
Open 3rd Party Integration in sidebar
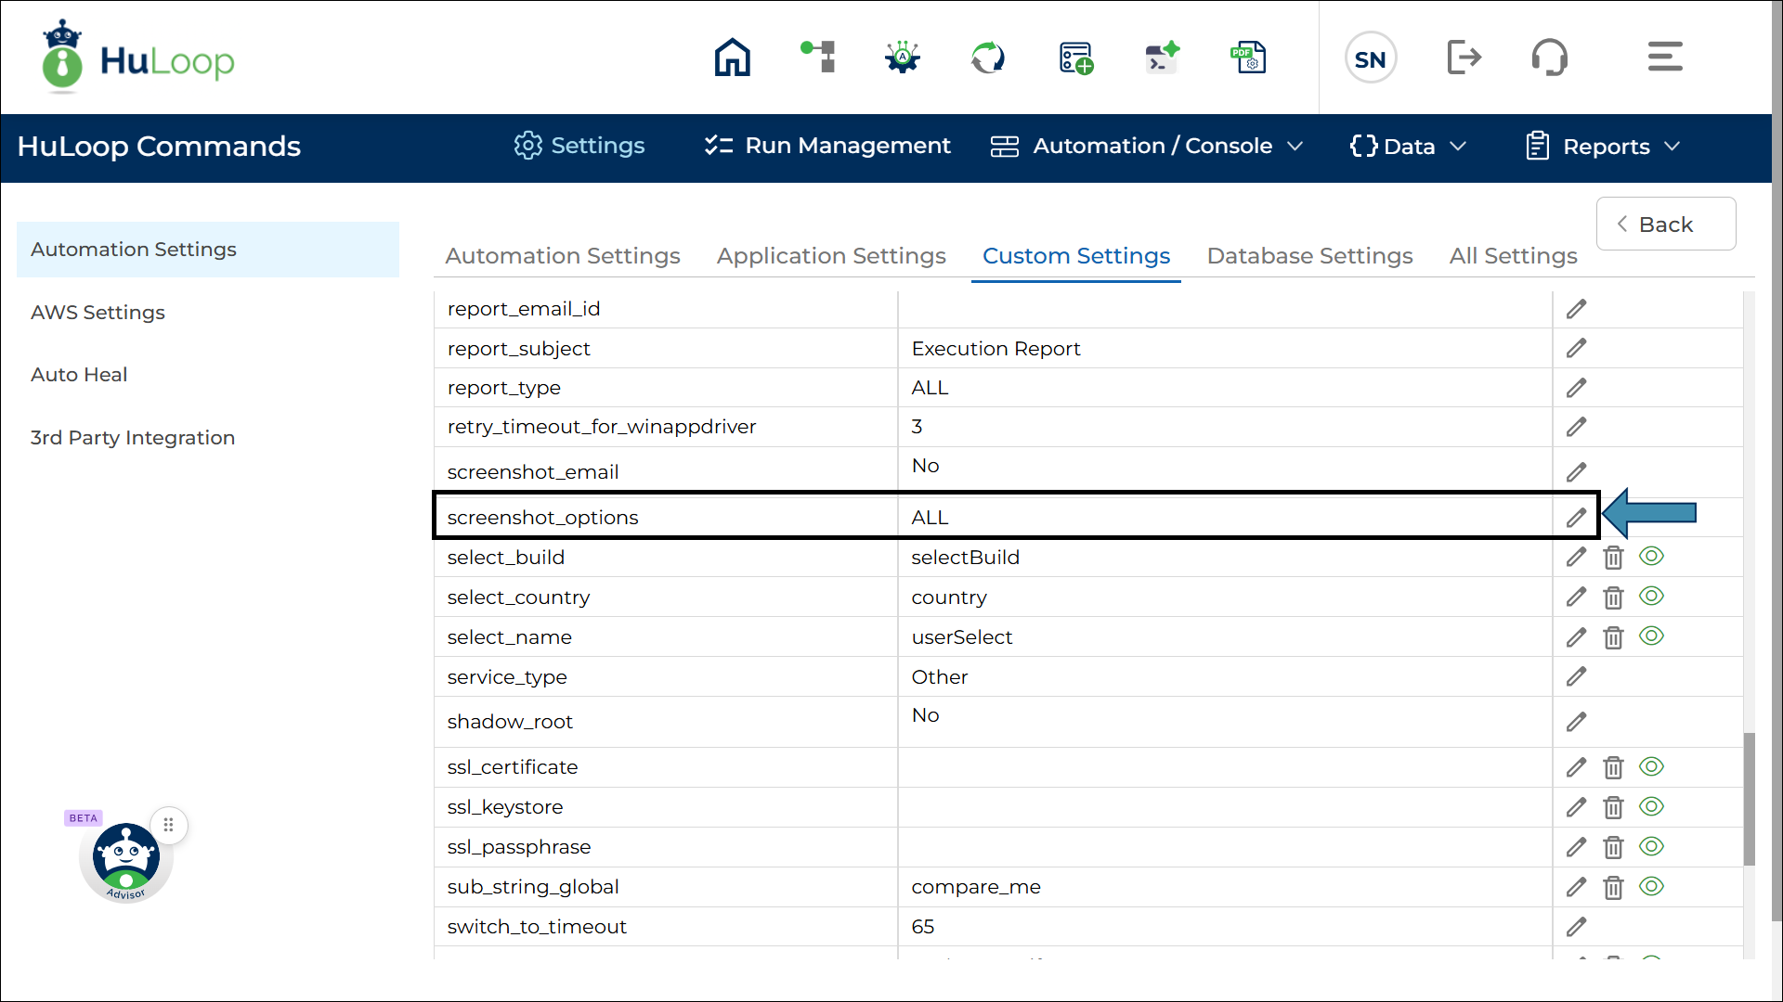(x=133, y=438)
